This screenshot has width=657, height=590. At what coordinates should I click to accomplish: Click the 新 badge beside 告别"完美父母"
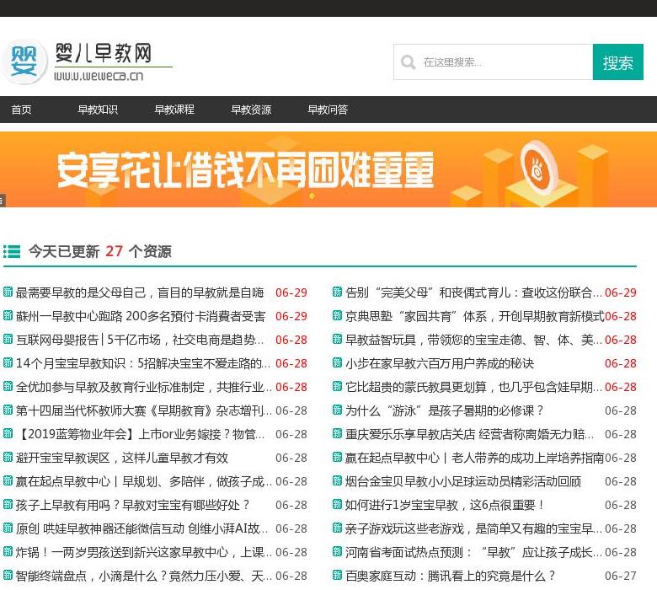(337, 292)
